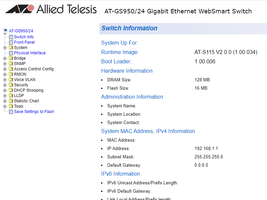This screenshot has height=200, width=267.
Task: Select the LLDP tree item
Action: [x=19, y=96]
